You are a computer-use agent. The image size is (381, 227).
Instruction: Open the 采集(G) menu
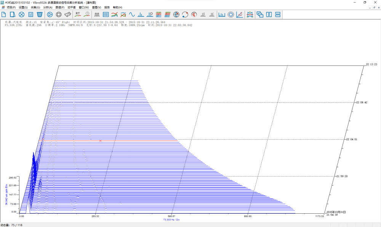coord(35,8)
